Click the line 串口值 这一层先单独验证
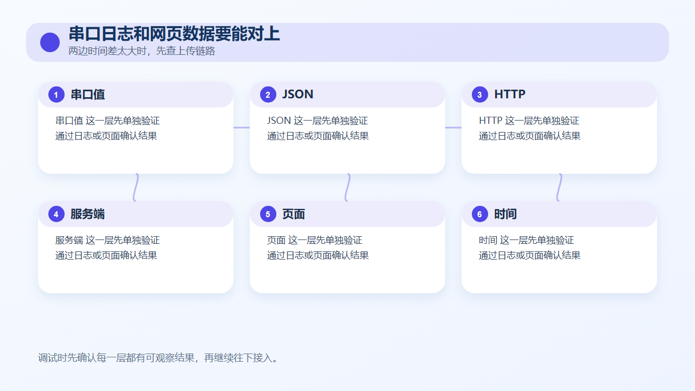The height and width of the screenshot is (391, 695). [x=108, y=121]
